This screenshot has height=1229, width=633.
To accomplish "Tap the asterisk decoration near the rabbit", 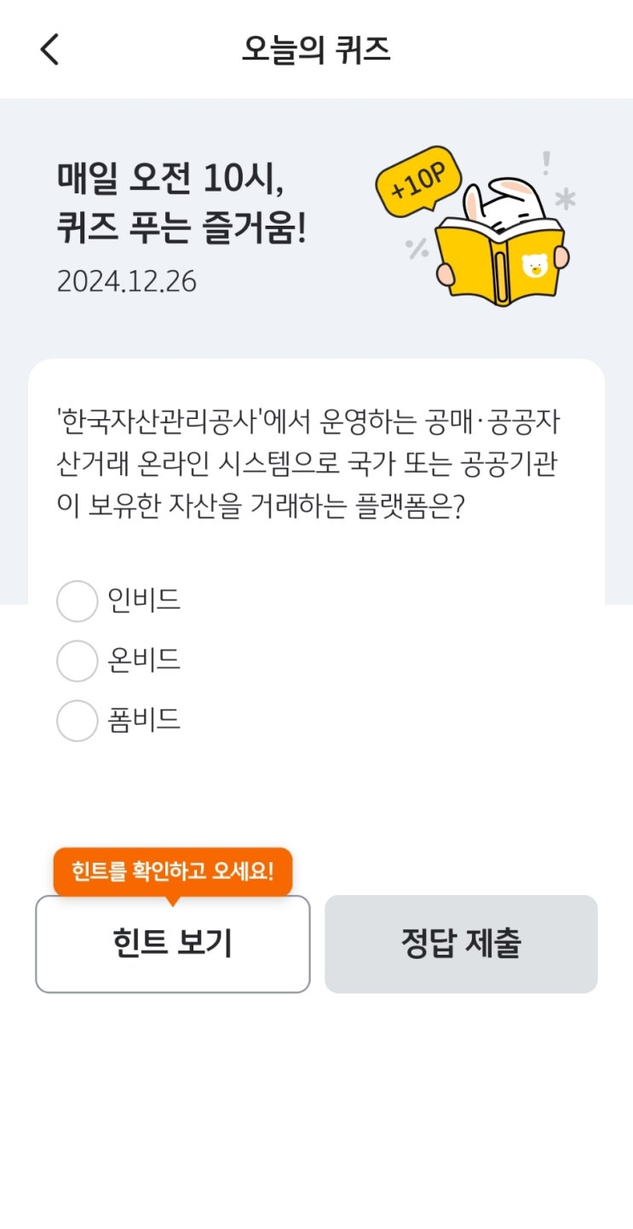I will 565,199.
